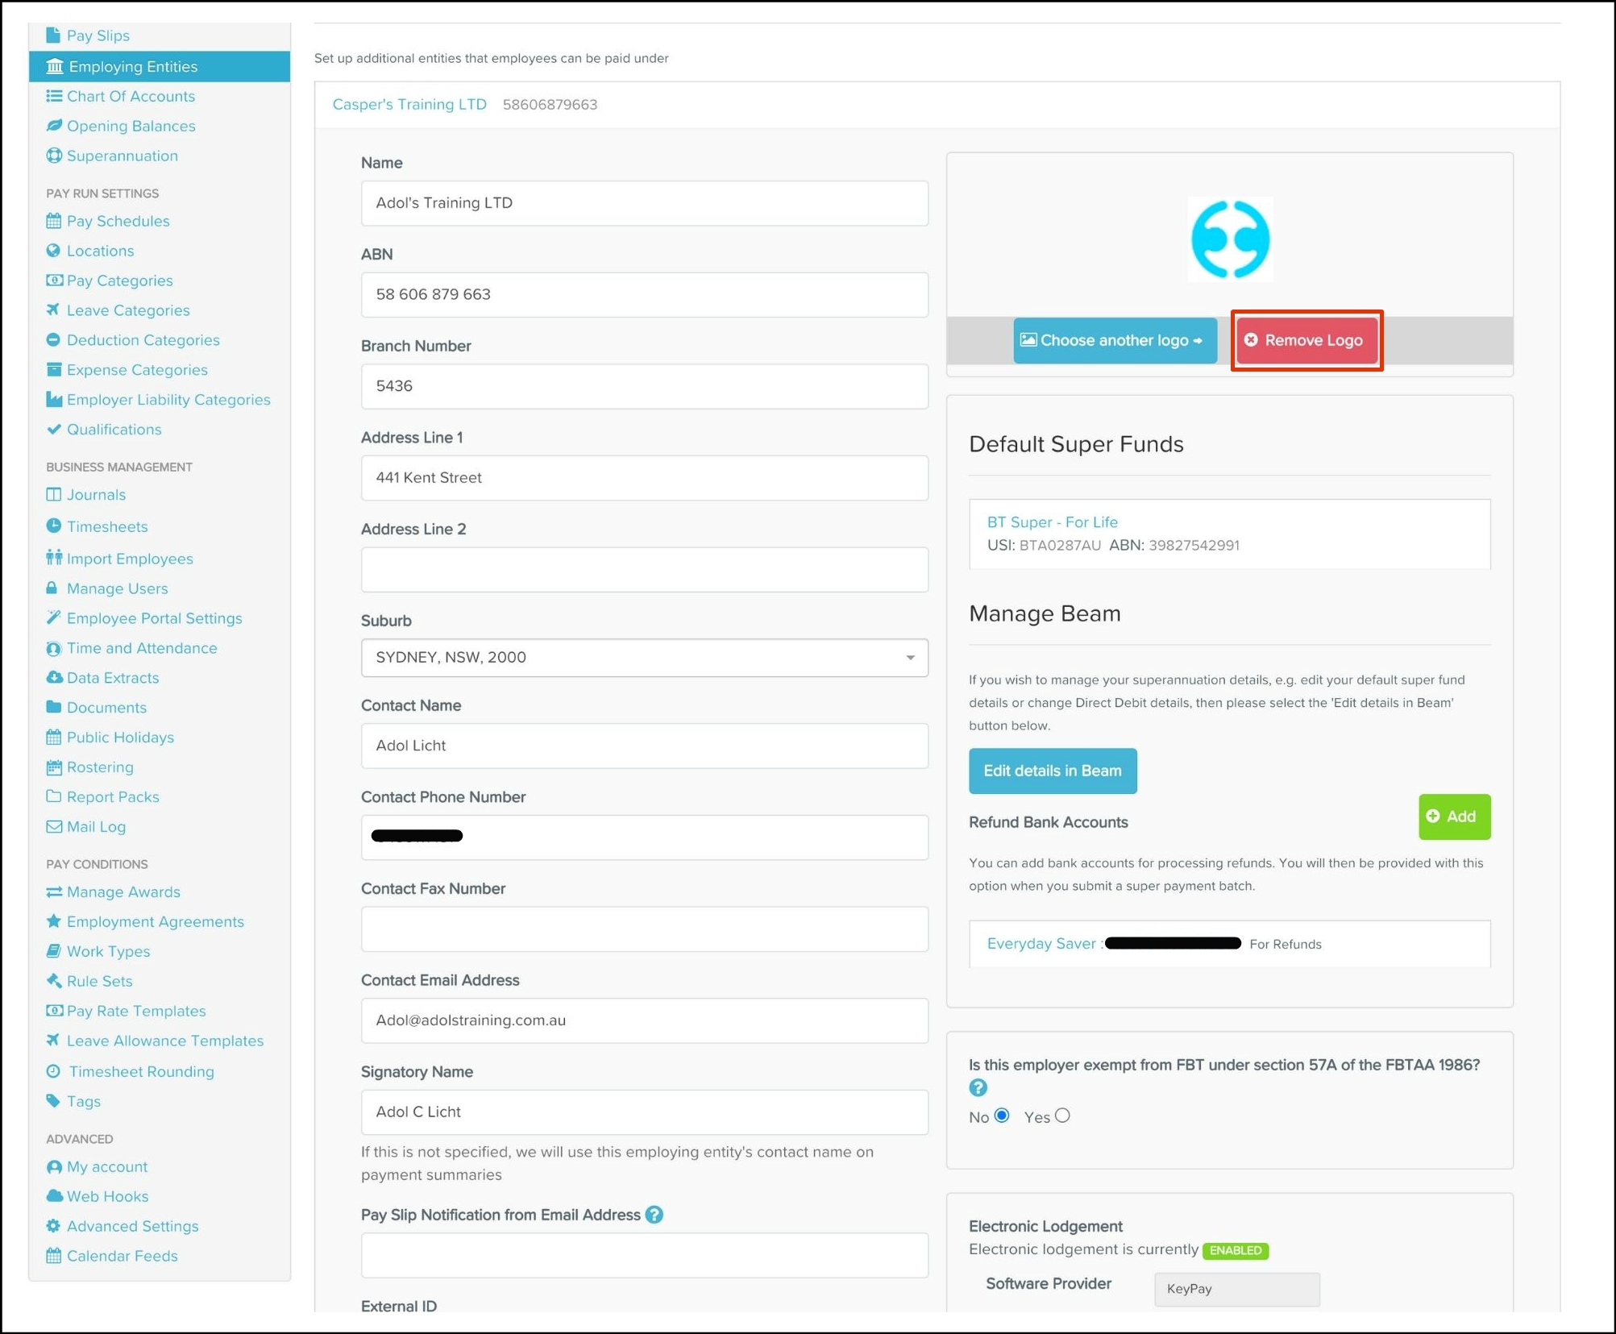
Task: Click help icon beside Pay Slip Notification
Action: click(x=654, y=1215)
